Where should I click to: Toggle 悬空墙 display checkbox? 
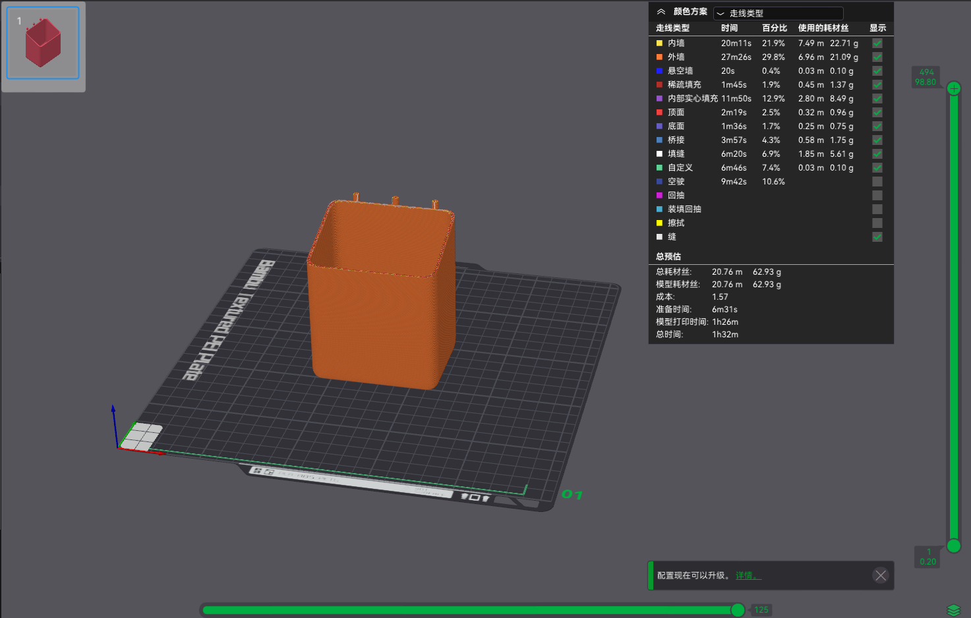[x=877, y=70]
